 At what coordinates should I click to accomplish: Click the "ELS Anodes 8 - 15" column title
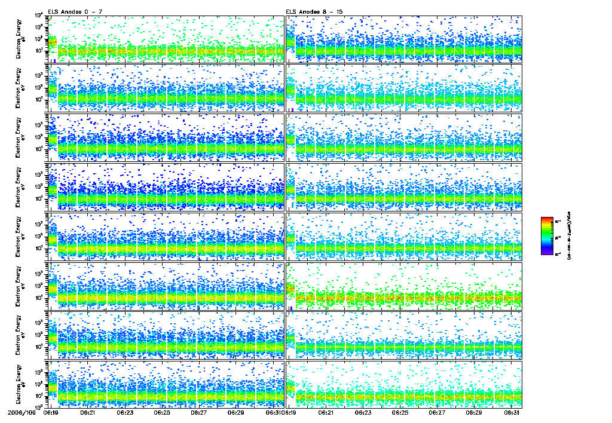(x=314, y=12)
